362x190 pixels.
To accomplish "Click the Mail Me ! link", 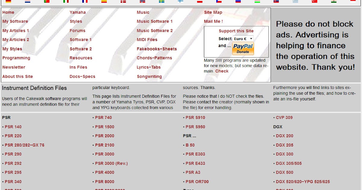I will point(213,21).
